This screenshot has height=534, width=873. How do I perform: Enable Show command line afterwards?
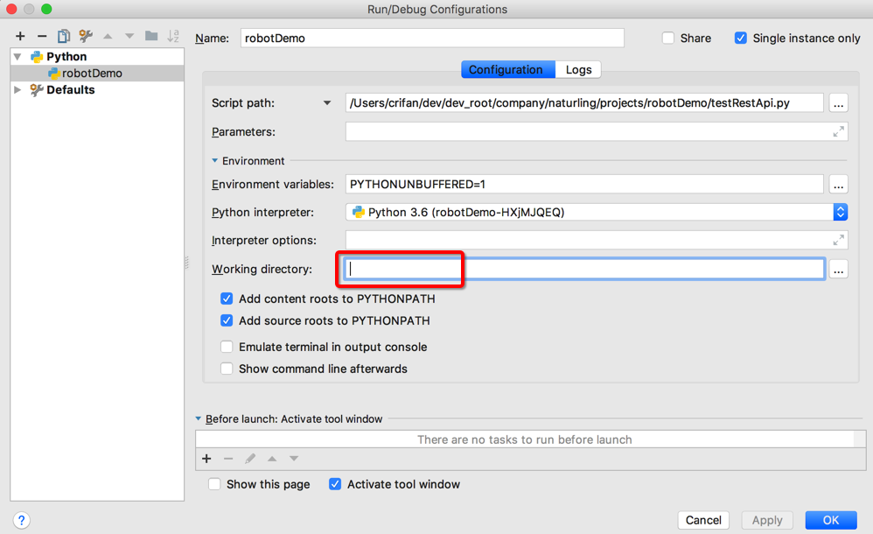click(227, 369)
